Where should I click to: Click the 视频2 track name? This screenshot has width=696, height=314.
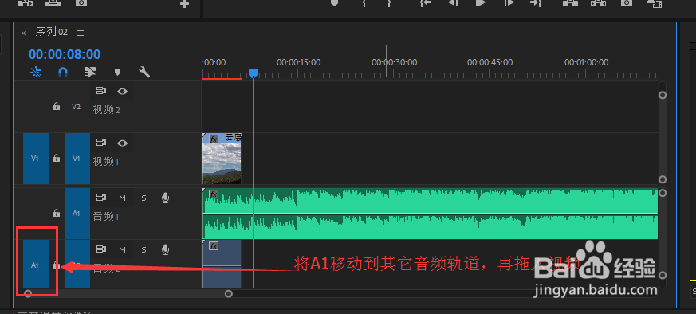[107, 110]
